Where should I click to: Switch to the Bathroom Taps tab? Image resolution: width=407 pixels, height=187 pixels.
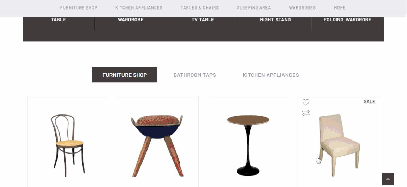tap(194, 75)
